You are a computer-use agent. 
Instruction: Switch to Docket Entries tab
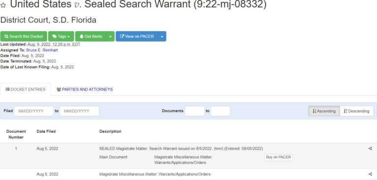point(26,90)
